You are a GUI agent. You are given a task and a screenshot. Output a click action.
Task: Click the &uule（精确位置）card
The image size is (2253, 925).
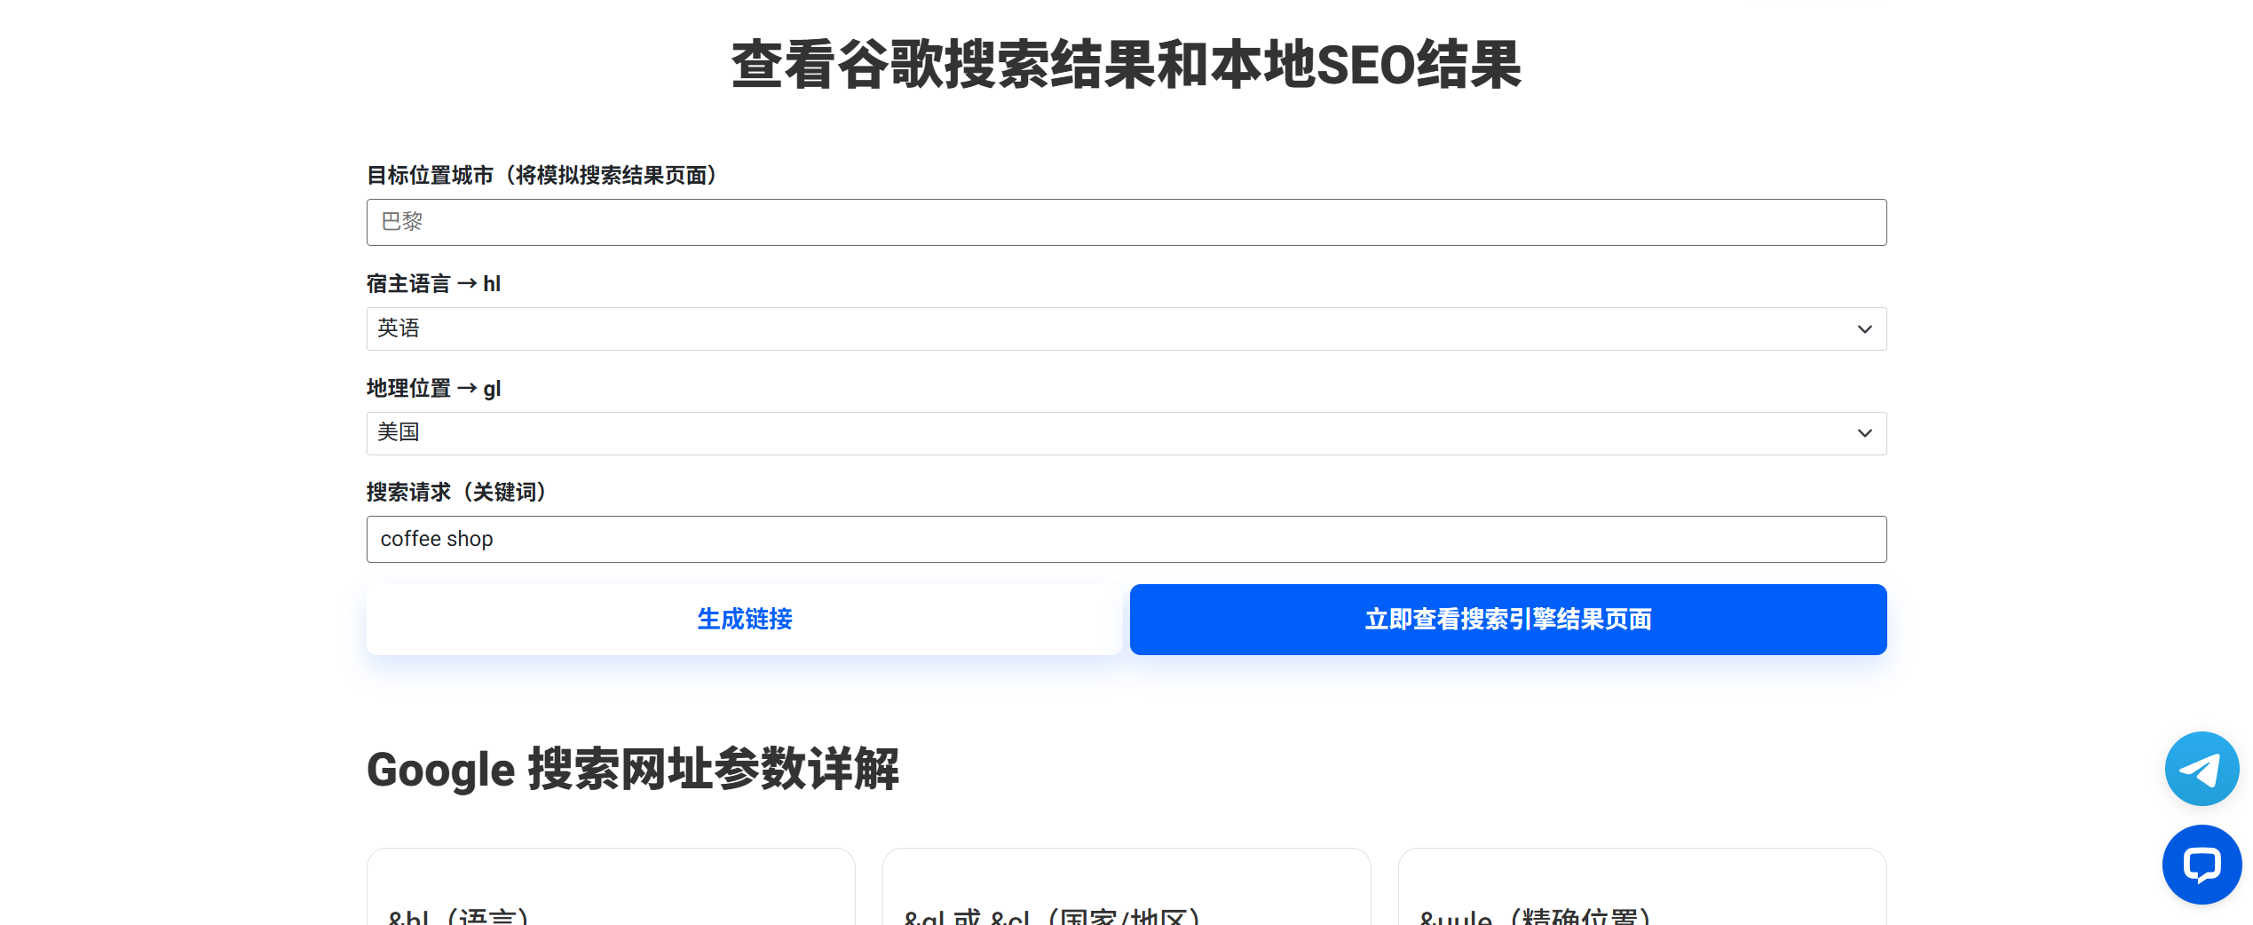[x=1642, y=887]
